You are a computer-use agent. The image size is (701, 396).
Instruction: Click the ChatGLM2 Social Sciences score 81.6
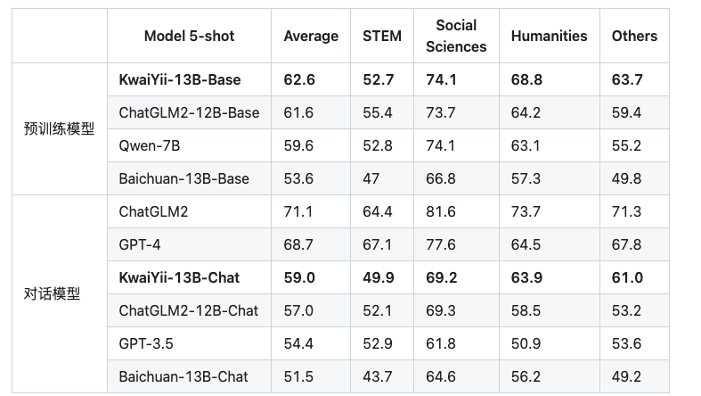pos(440,211)
